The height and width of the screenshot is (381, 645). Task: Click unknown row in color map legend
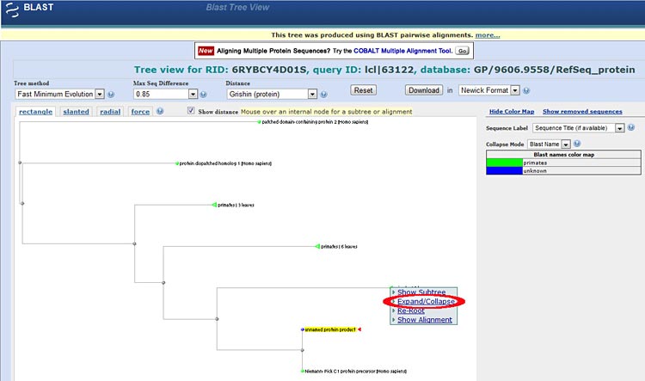pyautogui.click(x=563, y=171)
